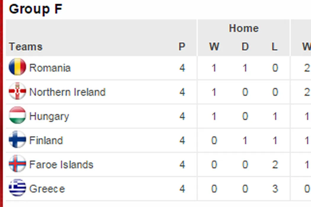
Task: Click the Faroe Islands flag icon
Action: tap(17, 164)
